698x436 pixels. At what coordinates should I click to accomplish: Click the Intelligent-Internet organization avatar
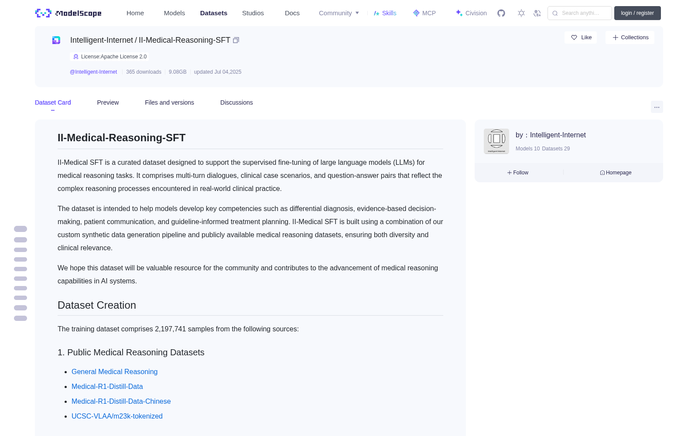tap(496, 141)
